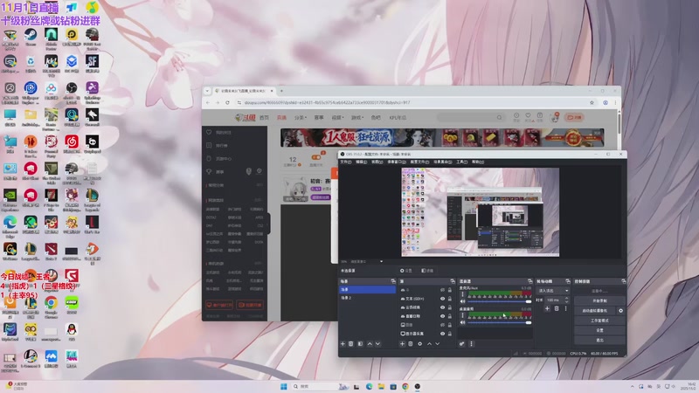This screenshot has height=393, width=699.
Task: Adjust desktop audio volume slider
Action: pyautogui.click(x=500, y=322)
